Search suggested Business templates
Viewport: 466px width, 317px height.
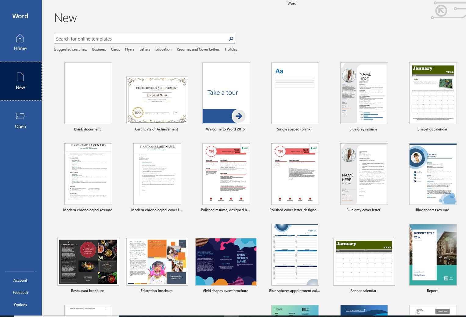99,49
